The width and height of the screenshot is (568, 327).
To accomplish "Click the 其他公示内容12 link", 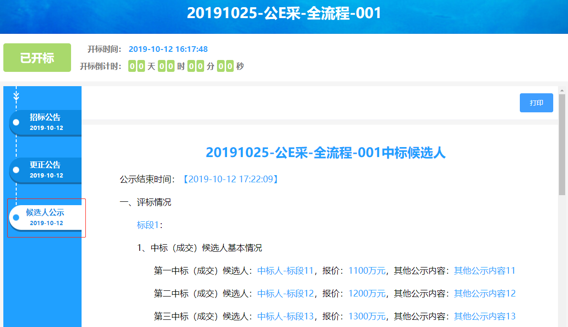I will 485,294.
